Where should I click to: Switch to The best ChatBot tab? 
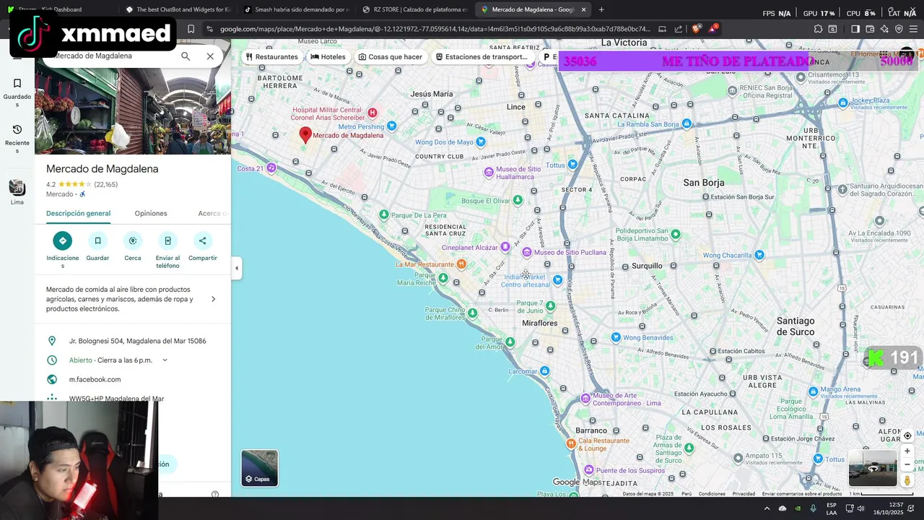tap(178, 9)
